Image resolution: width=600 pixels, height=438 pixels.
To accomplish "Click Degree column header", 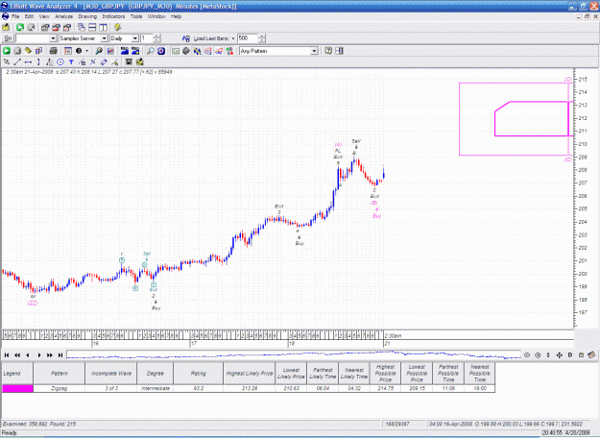I will click(155, 374).
